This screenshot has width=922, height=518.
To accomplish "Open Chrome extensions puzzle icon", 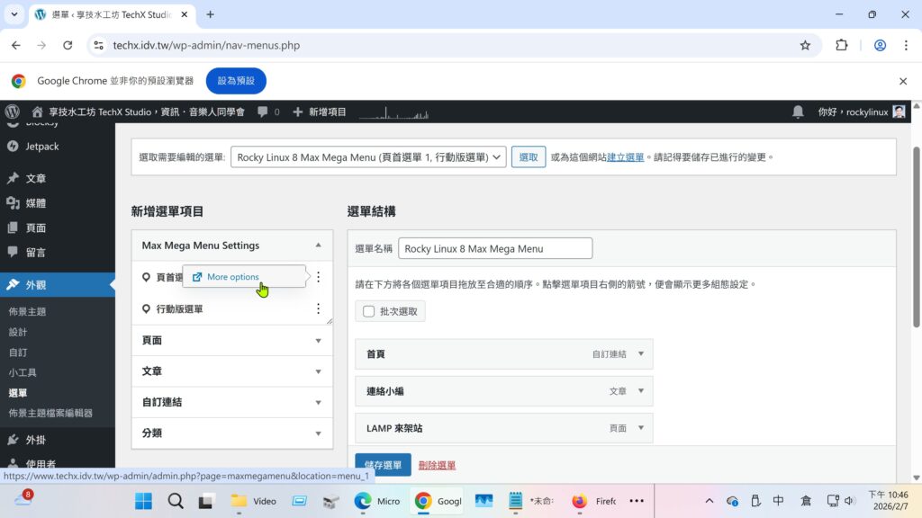I will click(842, 45).
